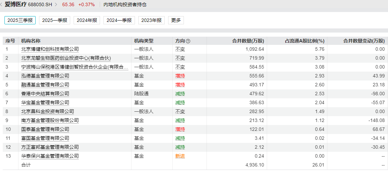Image resolution: width=388 pixels, height=172 pixels.
Task: Click the 占流通A股比例(%) column header
Action: pyautogui.click(x=304, y=41)
